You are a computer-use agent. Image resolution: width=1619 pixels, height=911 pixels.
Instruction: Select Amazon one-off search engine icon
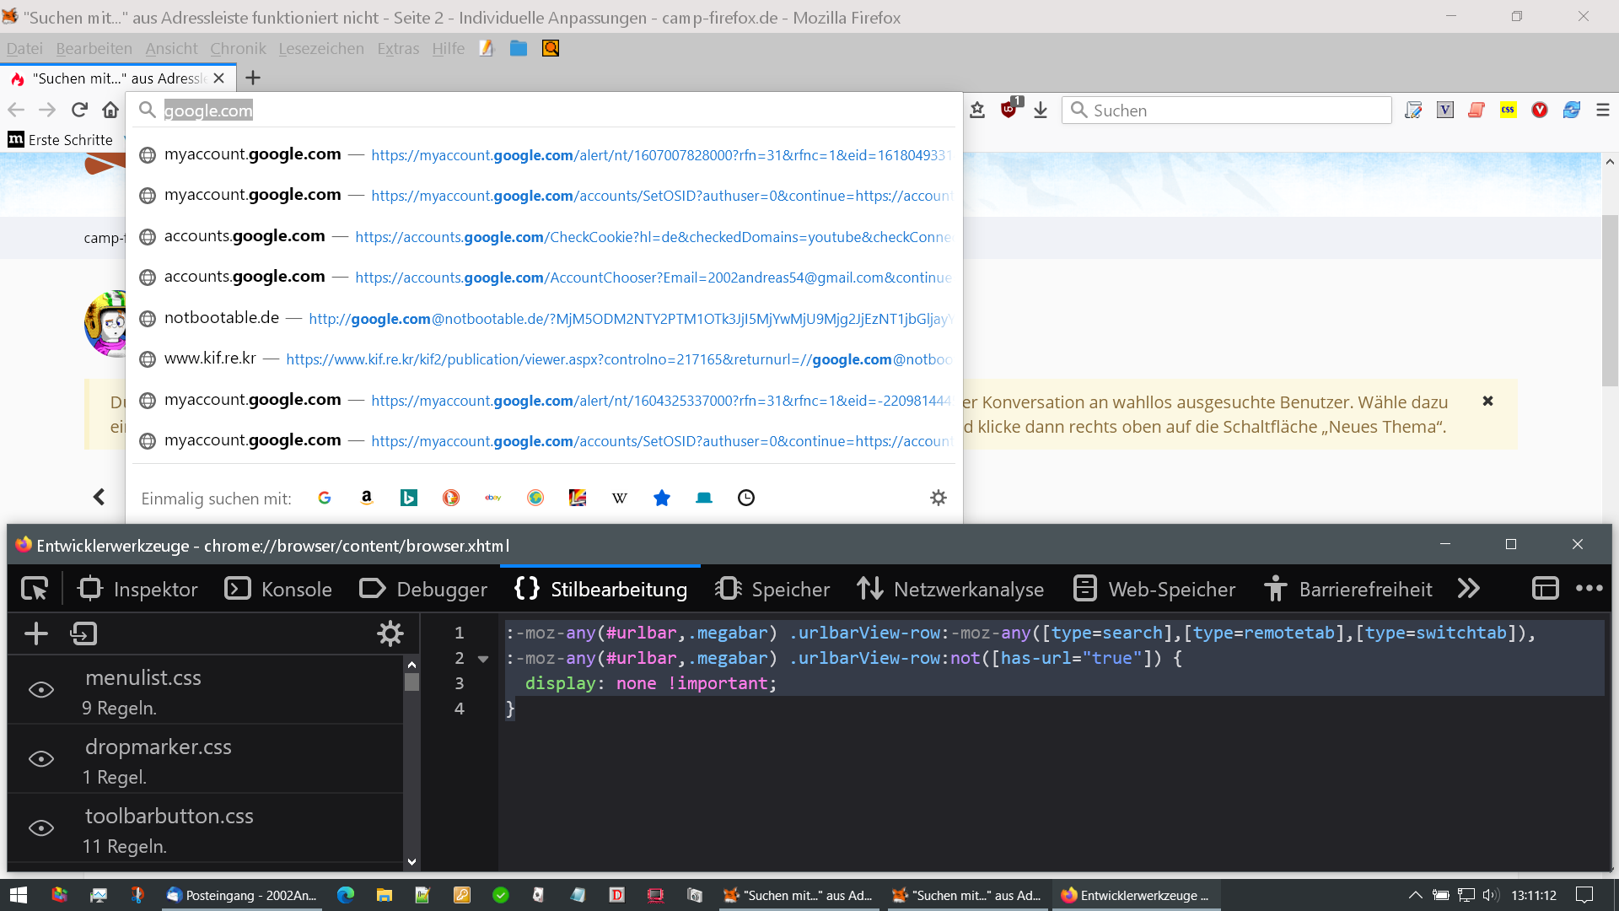(x=367, y=498)
